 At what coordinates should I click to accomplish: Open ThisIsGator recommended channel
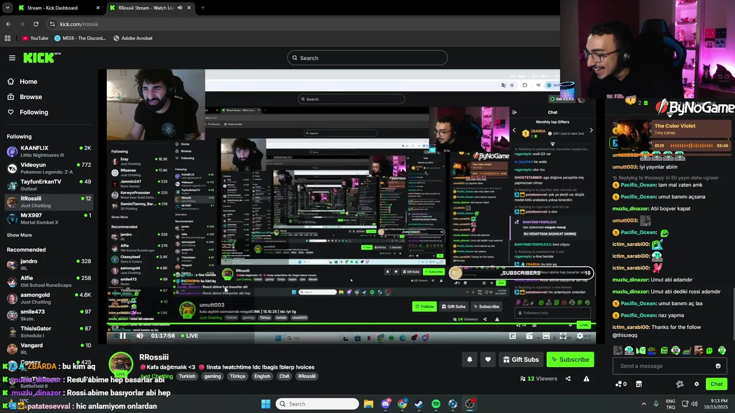click(x=49, y=332)
